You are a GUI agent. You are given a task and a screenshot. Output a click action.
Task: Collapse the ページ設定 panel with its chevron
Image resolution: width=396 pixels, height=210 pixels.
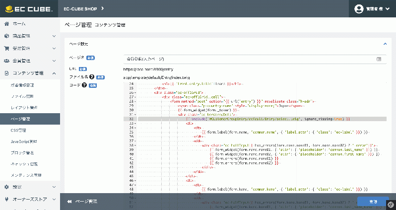385,44
